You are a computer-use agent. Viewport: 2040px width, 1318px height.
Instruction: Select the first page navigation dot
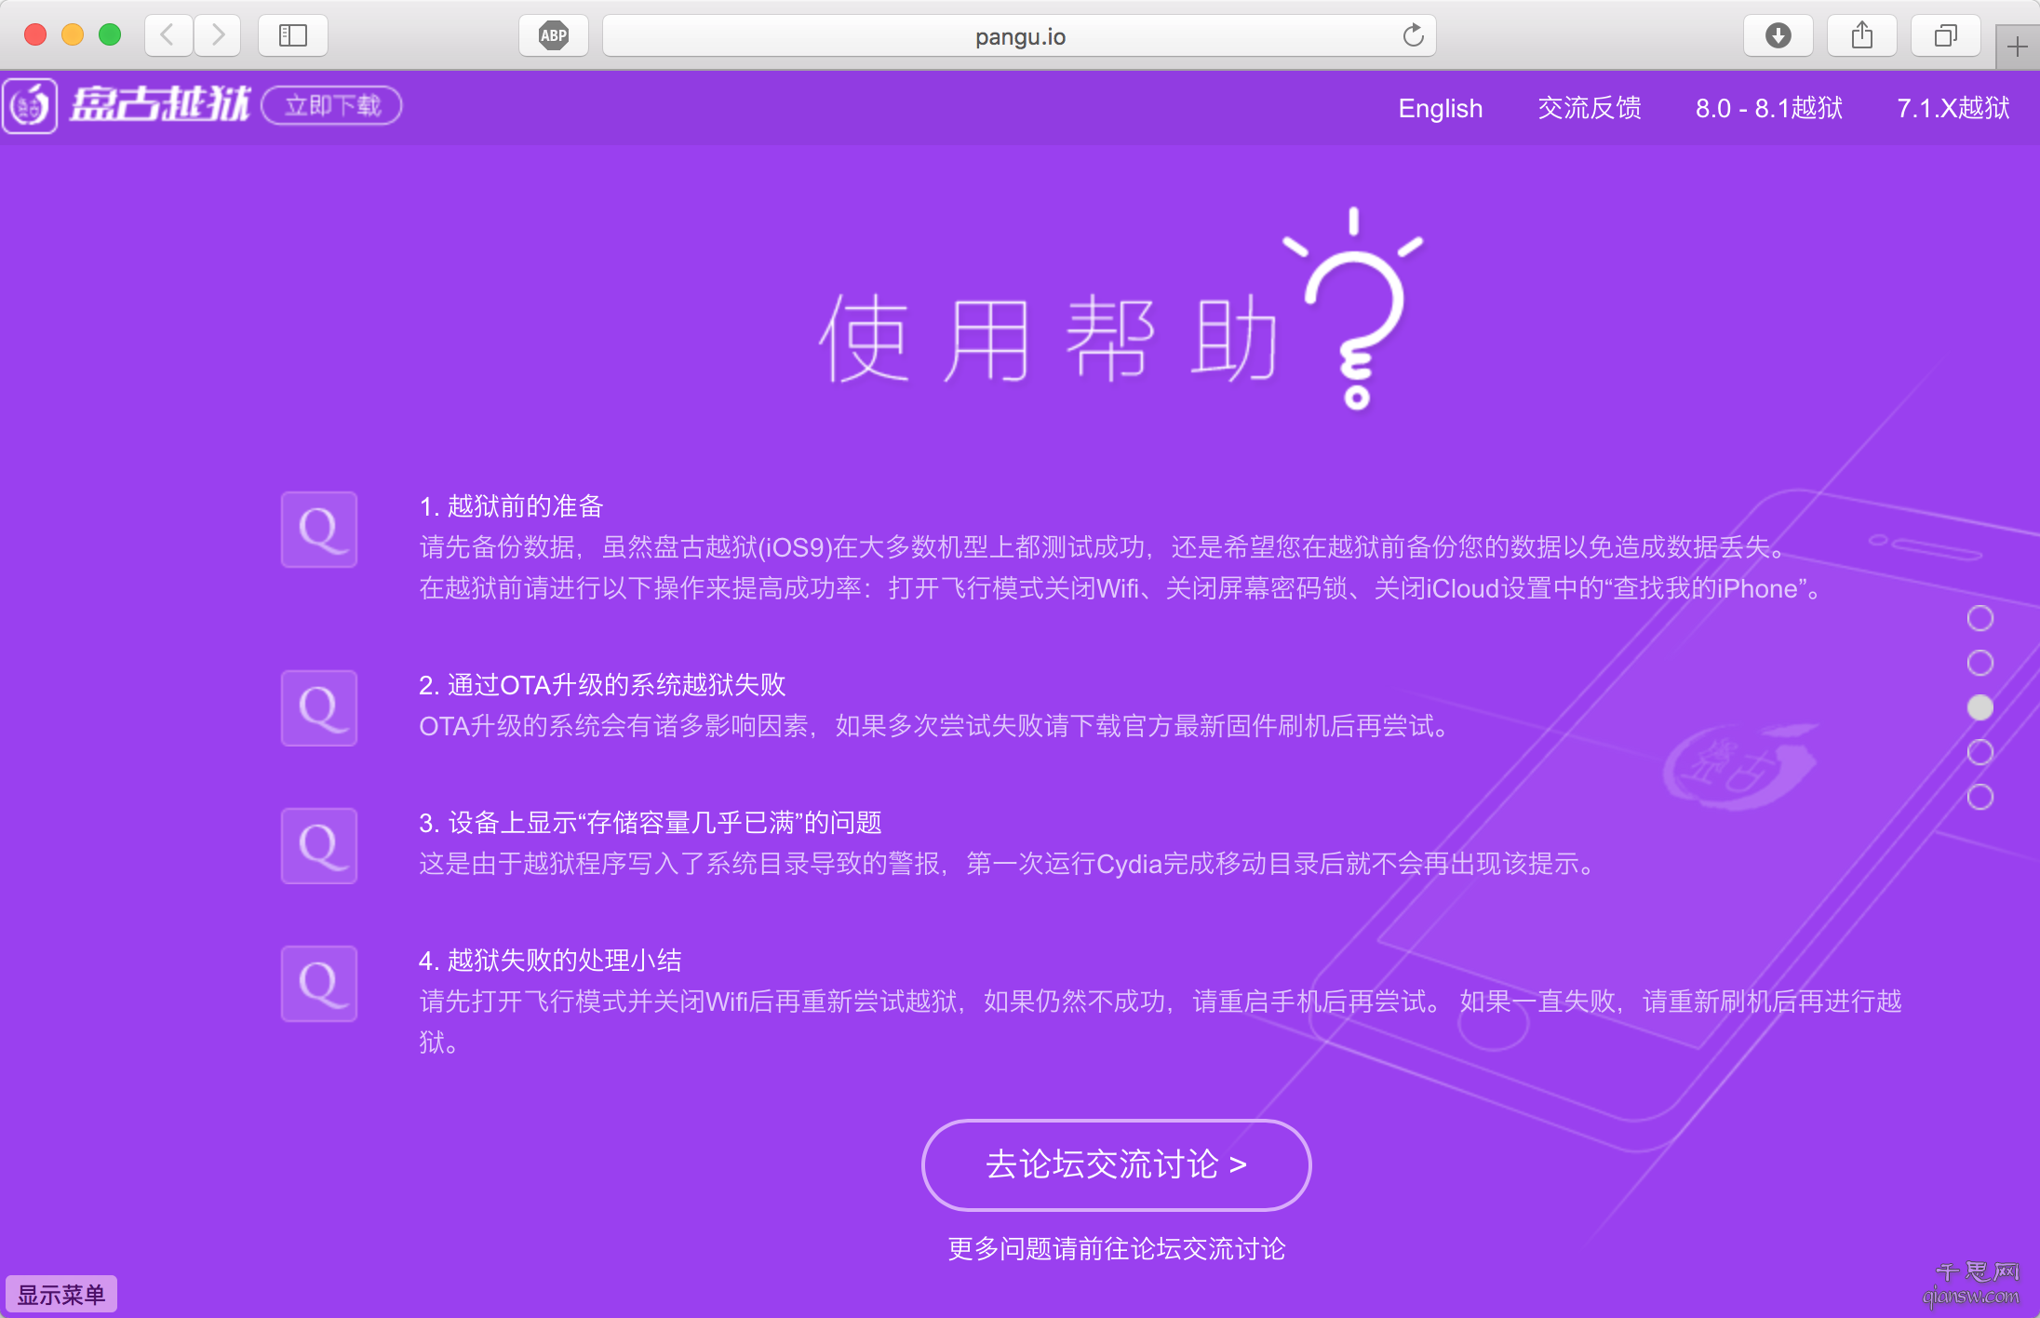pos(1980,618)
